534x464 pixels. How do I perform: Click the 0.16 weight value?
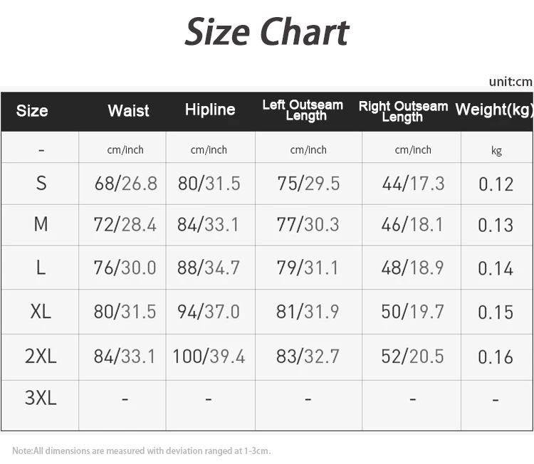click(x=496, y=357)
